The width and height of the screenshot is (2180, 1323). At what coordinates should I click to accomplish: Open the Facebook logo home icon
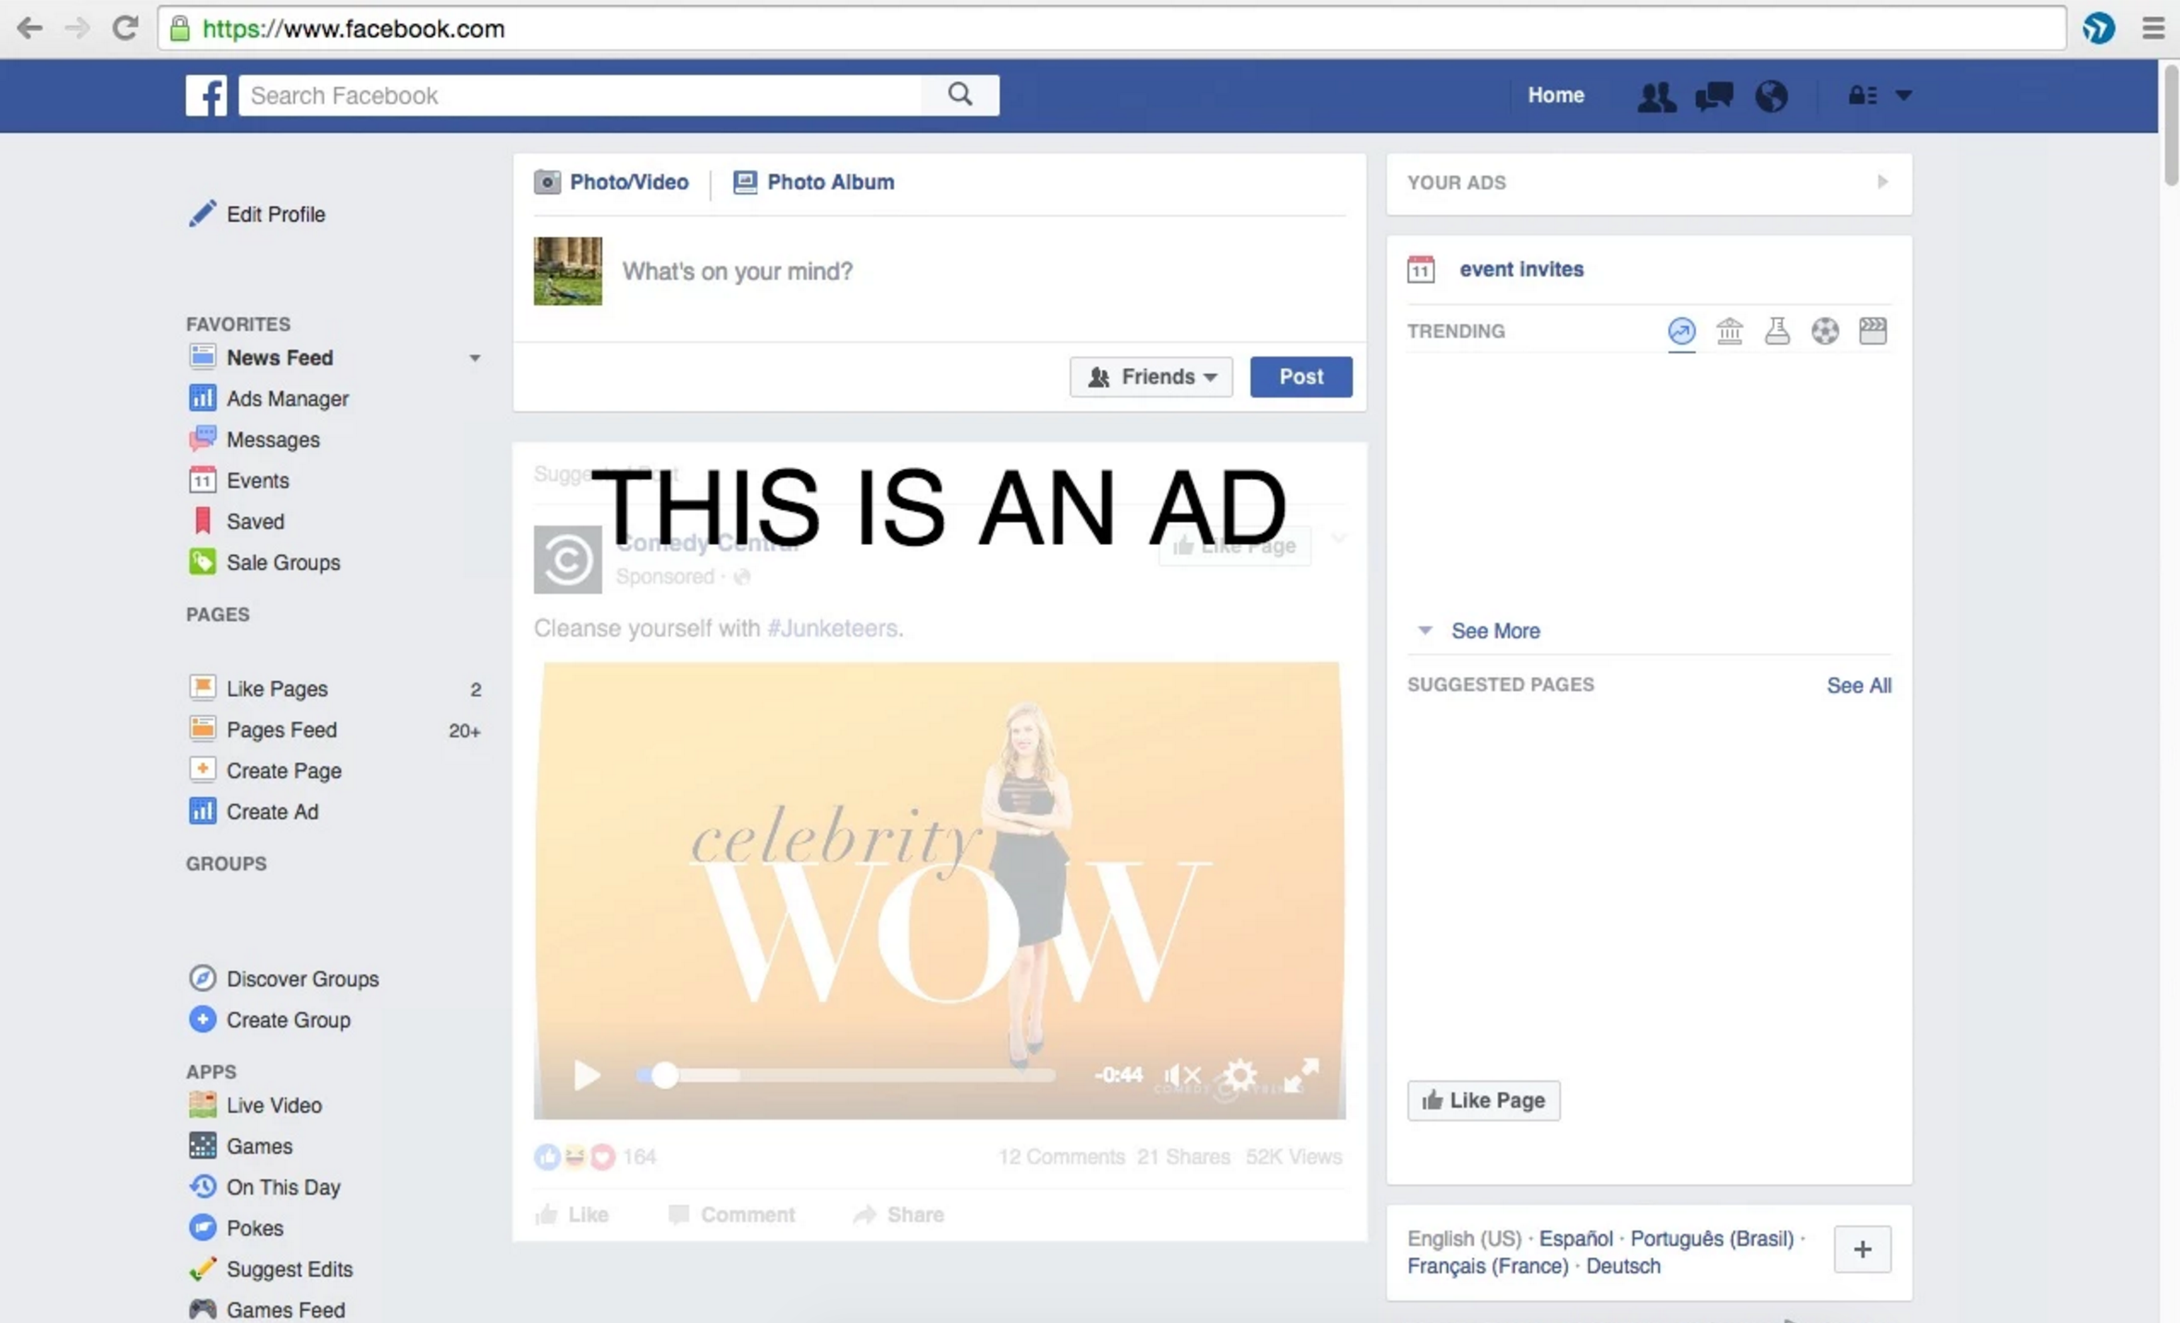point(205,95)
